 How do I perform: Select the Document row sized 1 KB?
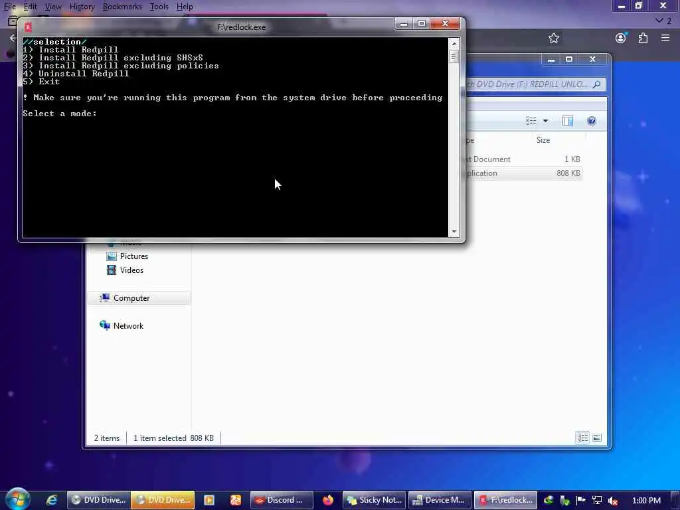(x=523, y=159)
